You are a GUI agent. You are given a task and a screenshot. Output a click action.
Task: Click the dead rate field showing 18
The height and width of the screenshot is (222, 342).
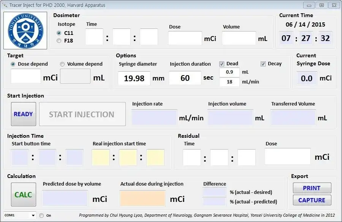pos(230,82)
